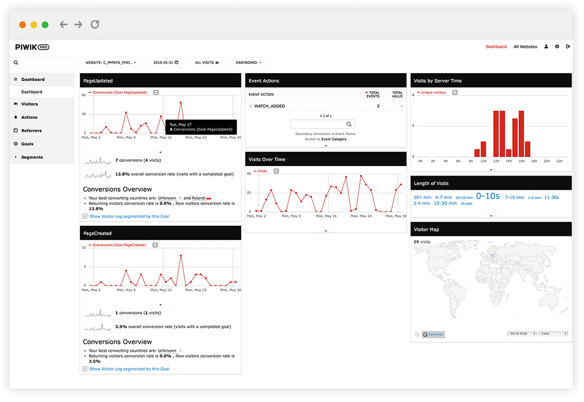Expand the WATCH_ADDED event row
The image size is (584, 402).
tap(251, 106)
